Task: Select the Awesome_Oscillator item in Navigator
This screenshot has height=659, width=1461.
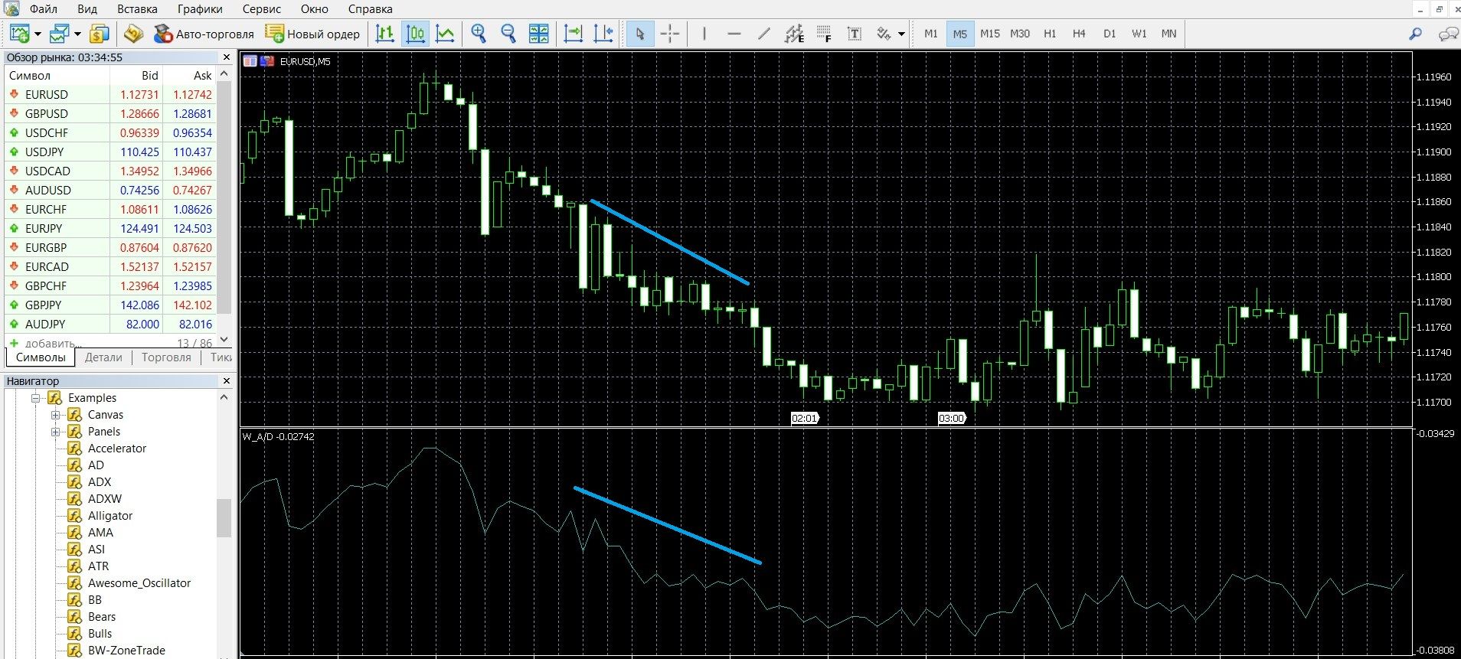Action: pyautogui.click(x=139, y=583)
